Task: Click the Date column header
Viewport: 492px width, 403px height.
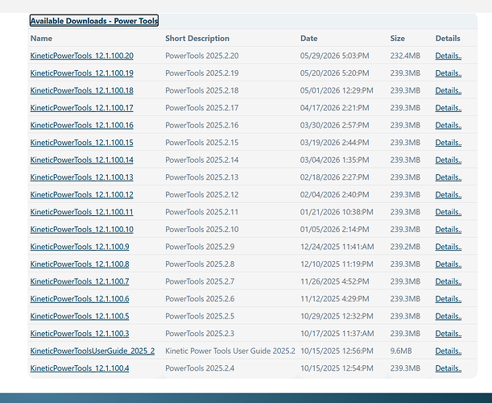Action: [309, 39]
